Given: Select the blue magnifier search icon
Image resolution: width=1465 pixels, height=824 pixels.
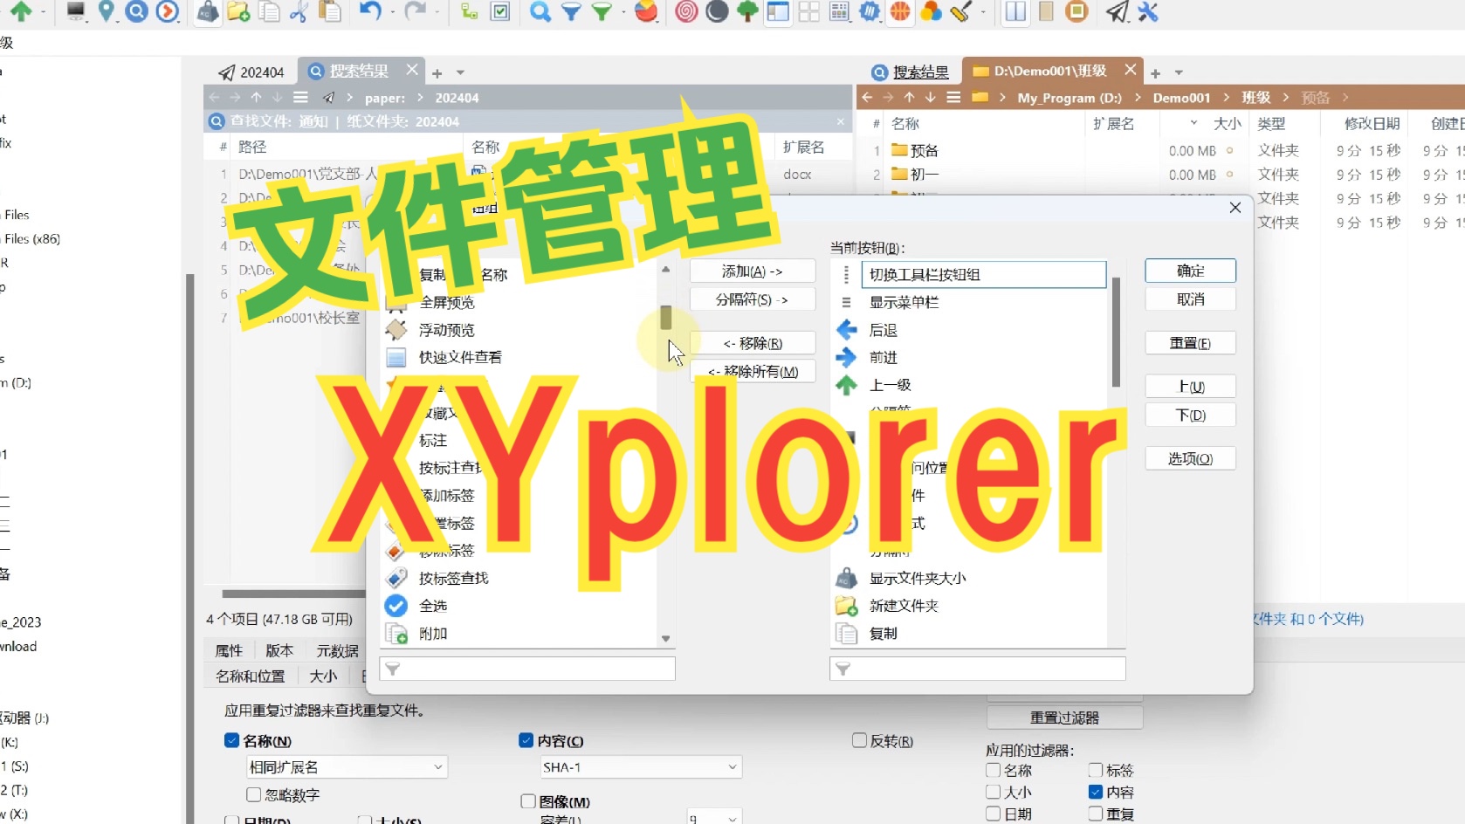Looking at the screenshot, I should [x=540, y=12].
